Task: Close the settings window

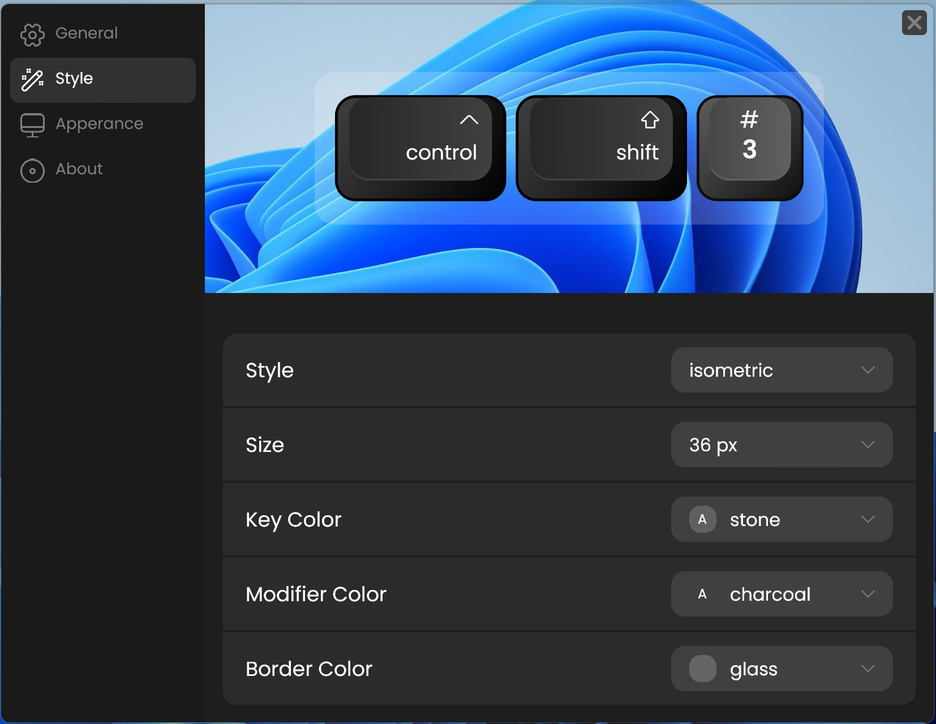Action: click(914, 23)
